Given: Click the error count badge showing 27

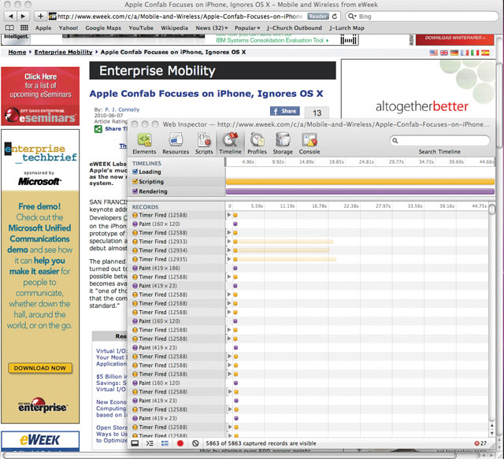Looking at the screenshot, I should pos(480,443).
